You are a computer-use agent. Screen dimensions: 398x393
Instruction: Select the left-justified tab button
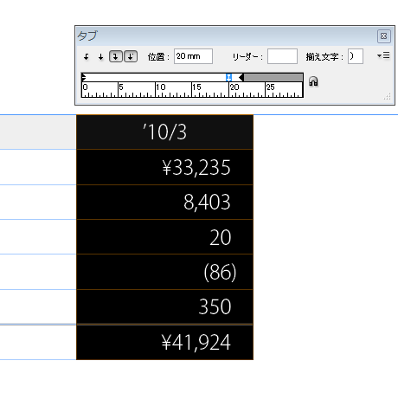point(87,56)
